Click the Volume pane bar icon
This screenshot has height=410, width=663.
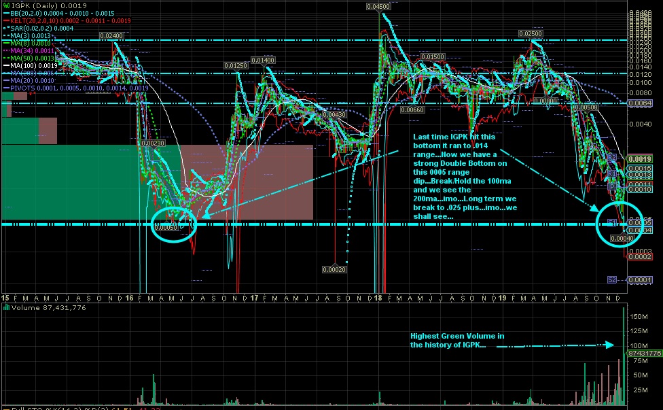click(6, 307)
